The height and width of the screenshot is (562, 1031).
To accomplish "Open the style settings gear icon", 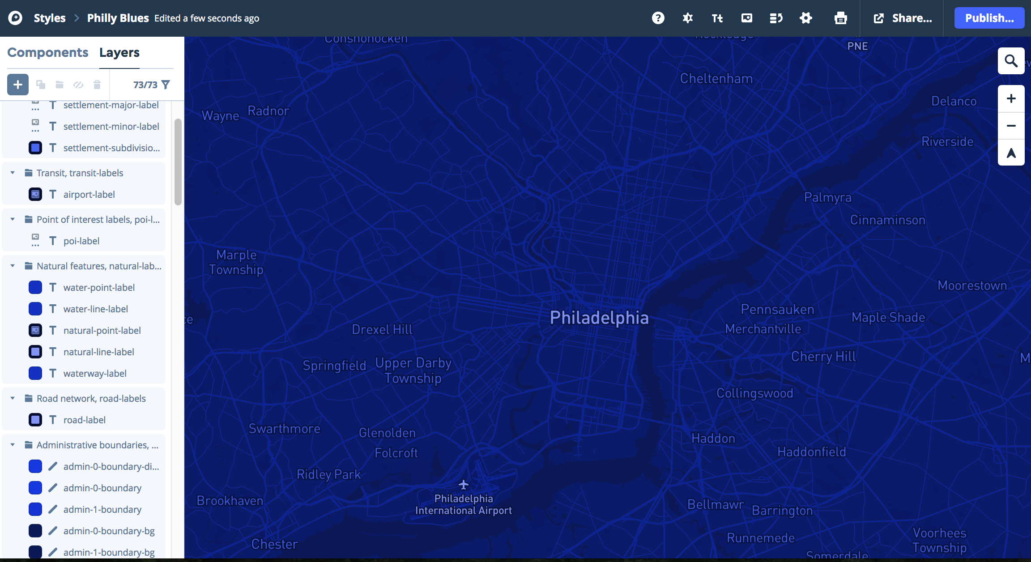I will pos(806,18).
